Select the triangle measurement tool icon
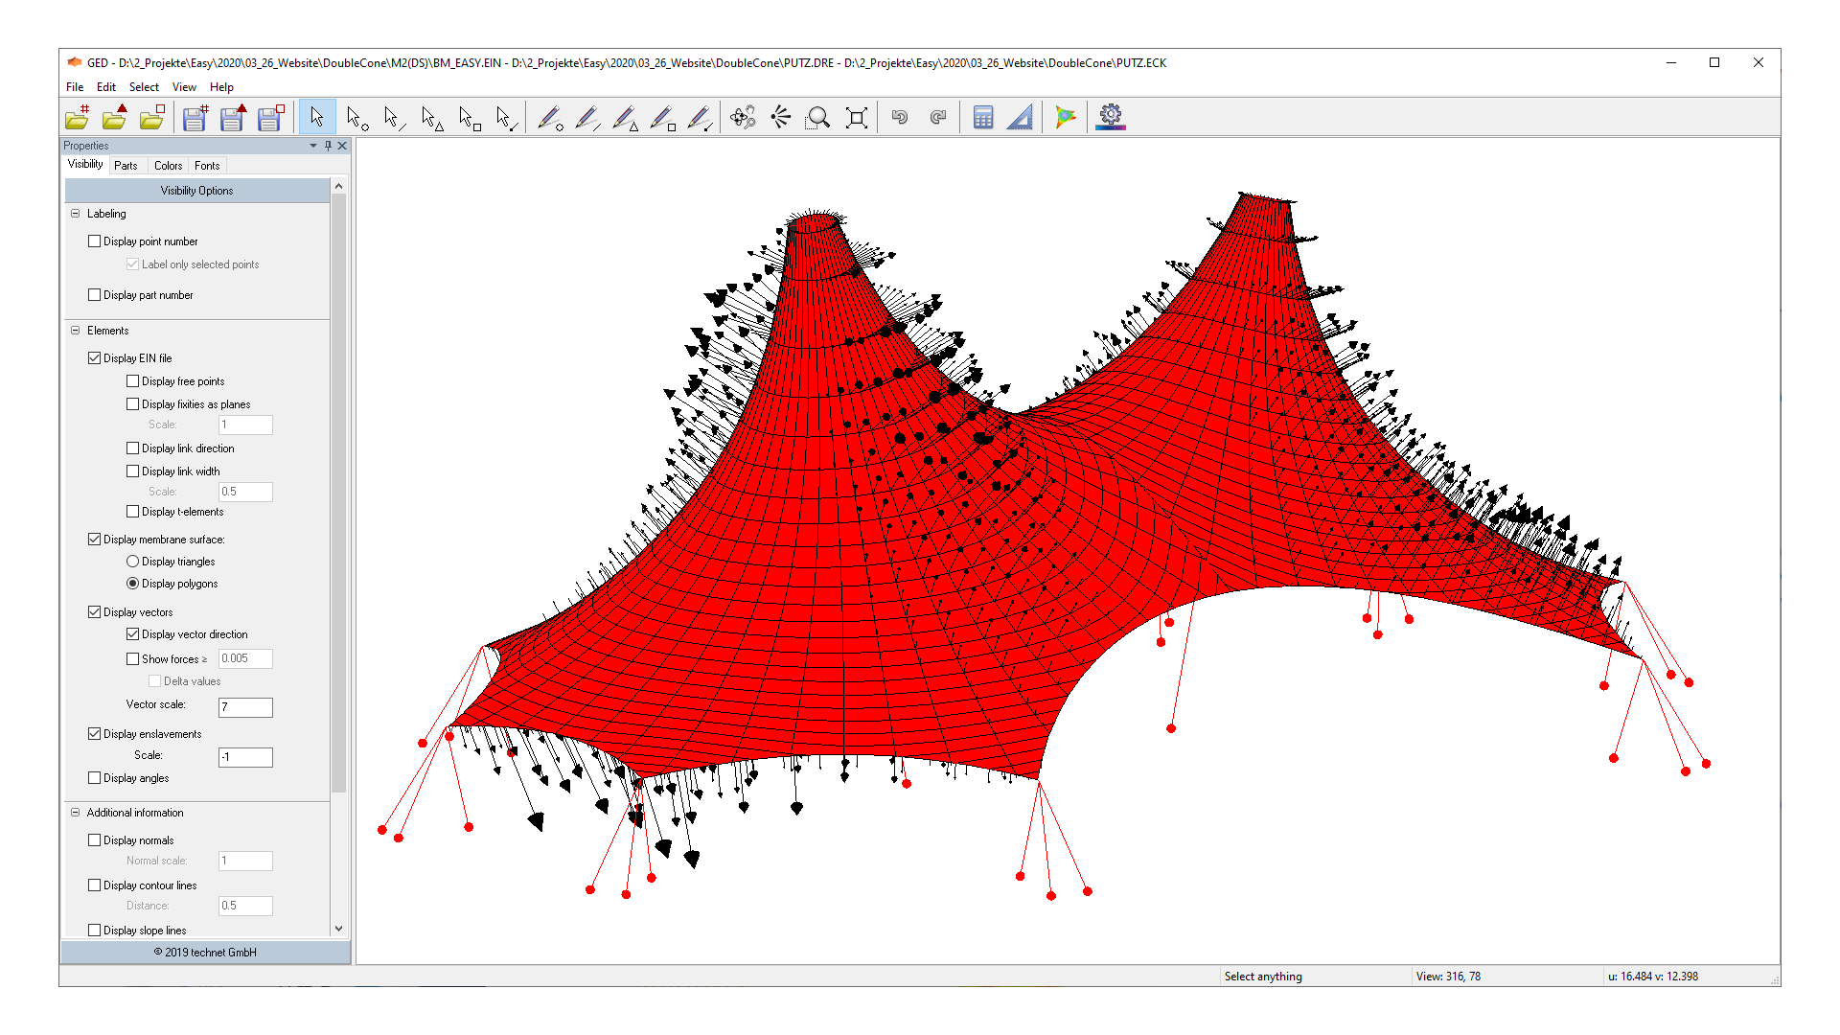Image resolution: width=1840 pixels, height=1035 pixels. (1019, 116)
